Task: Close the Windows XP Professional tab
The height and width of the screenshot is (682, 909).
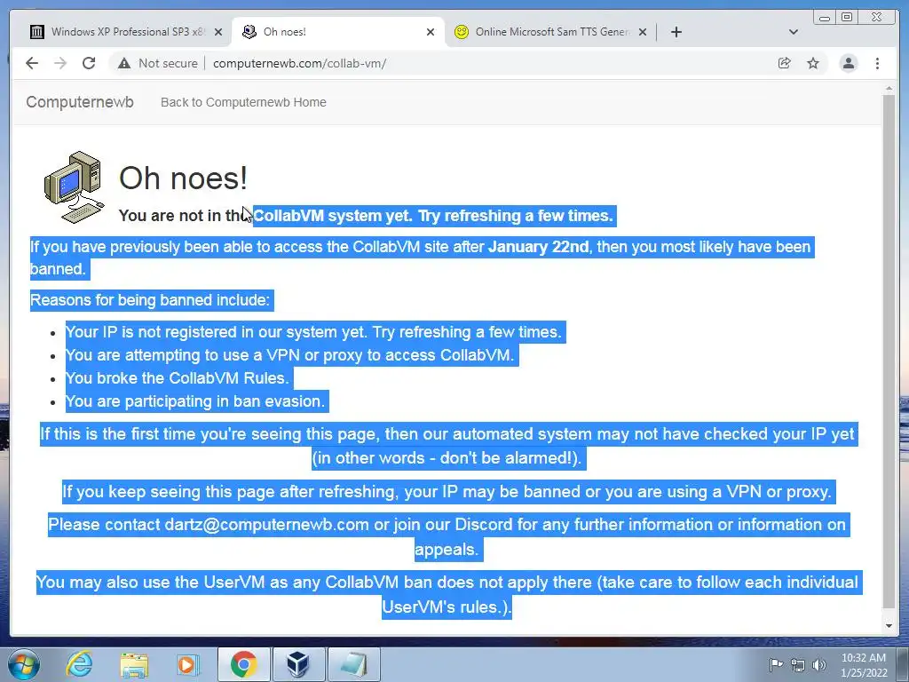Action: point(218,32)
